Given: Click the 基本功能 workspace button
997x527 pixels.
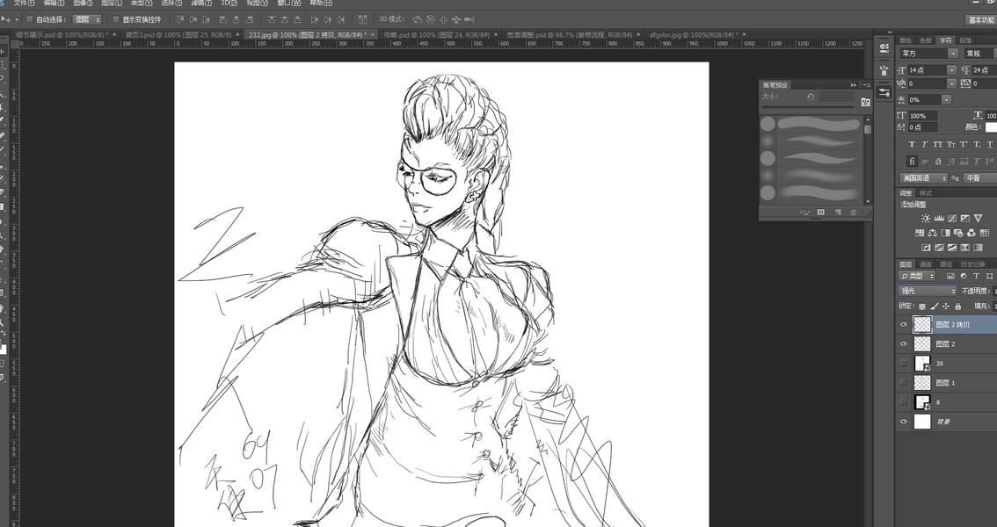Looking at the screenshot, I should tap(981, 20).
